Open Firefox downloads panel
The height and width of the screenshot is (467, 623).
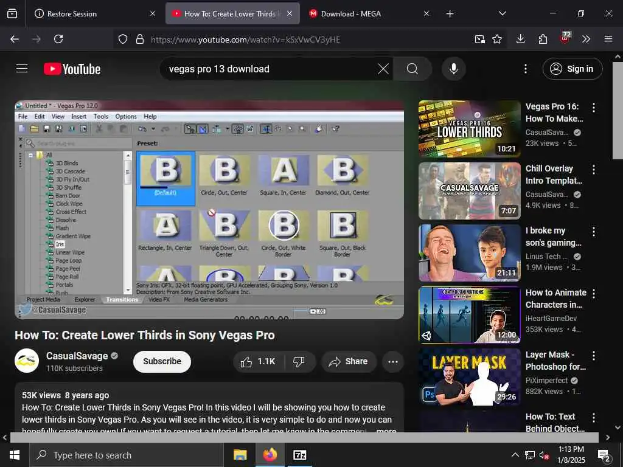(x=521, y=39)
